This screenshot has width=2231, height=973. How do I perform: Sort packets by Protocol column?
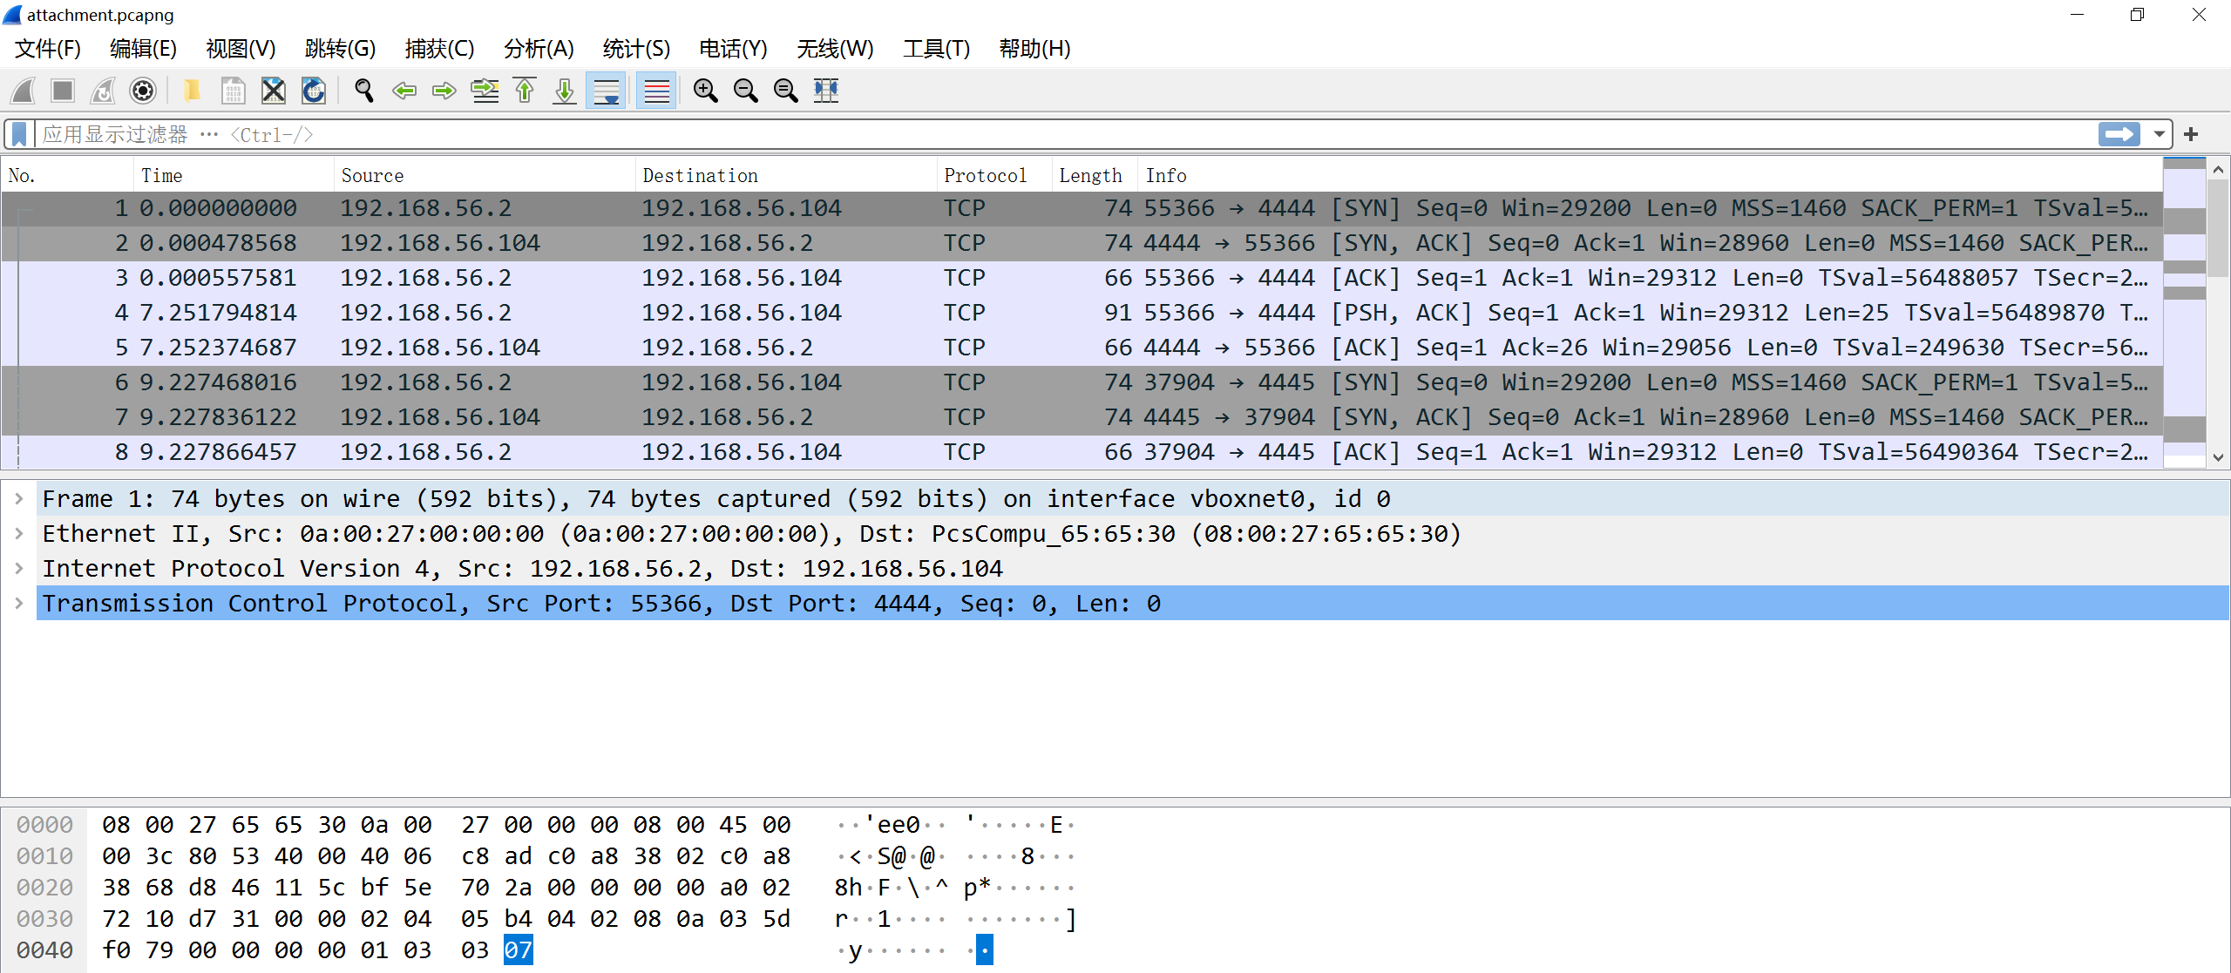[994, 175]
